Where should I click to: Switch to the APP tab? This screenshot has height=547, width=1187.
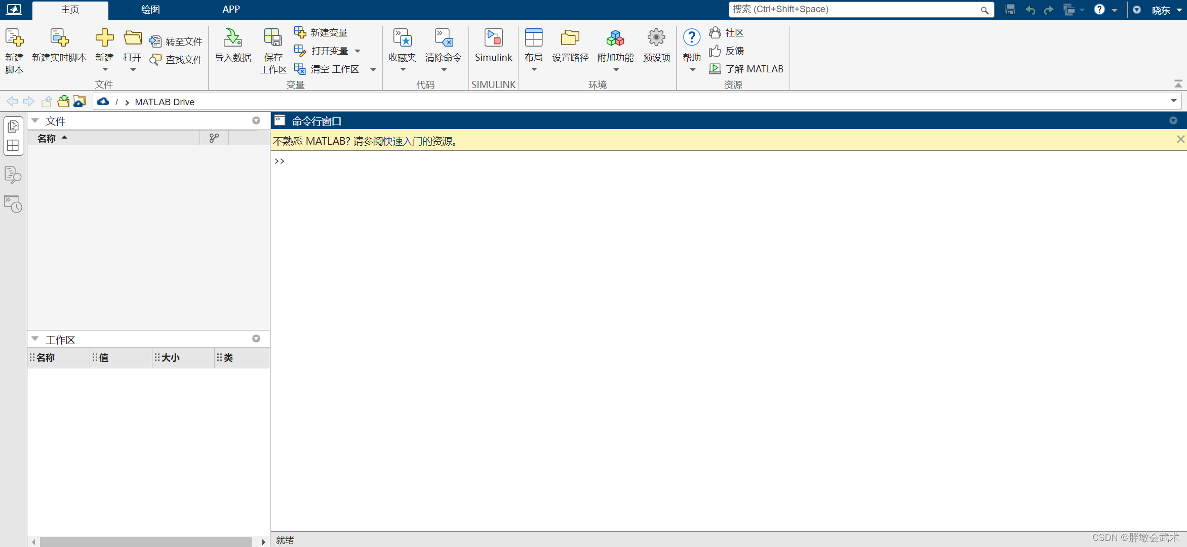(x=231, y=10)
